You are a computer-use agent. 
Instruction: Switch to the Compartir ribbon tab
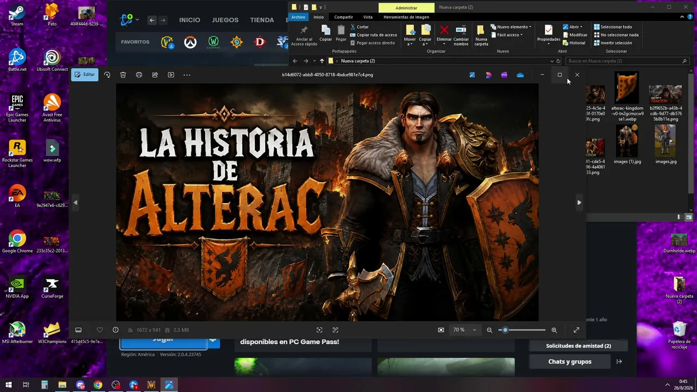pos(344,17)
